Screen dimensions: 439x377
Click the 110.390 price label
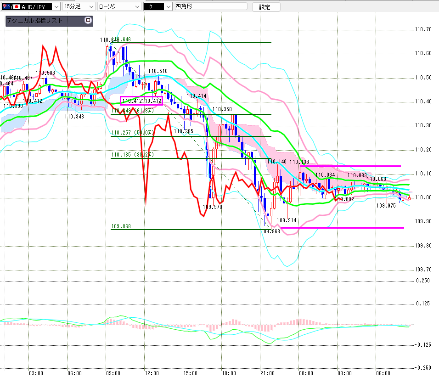[13, 106]
